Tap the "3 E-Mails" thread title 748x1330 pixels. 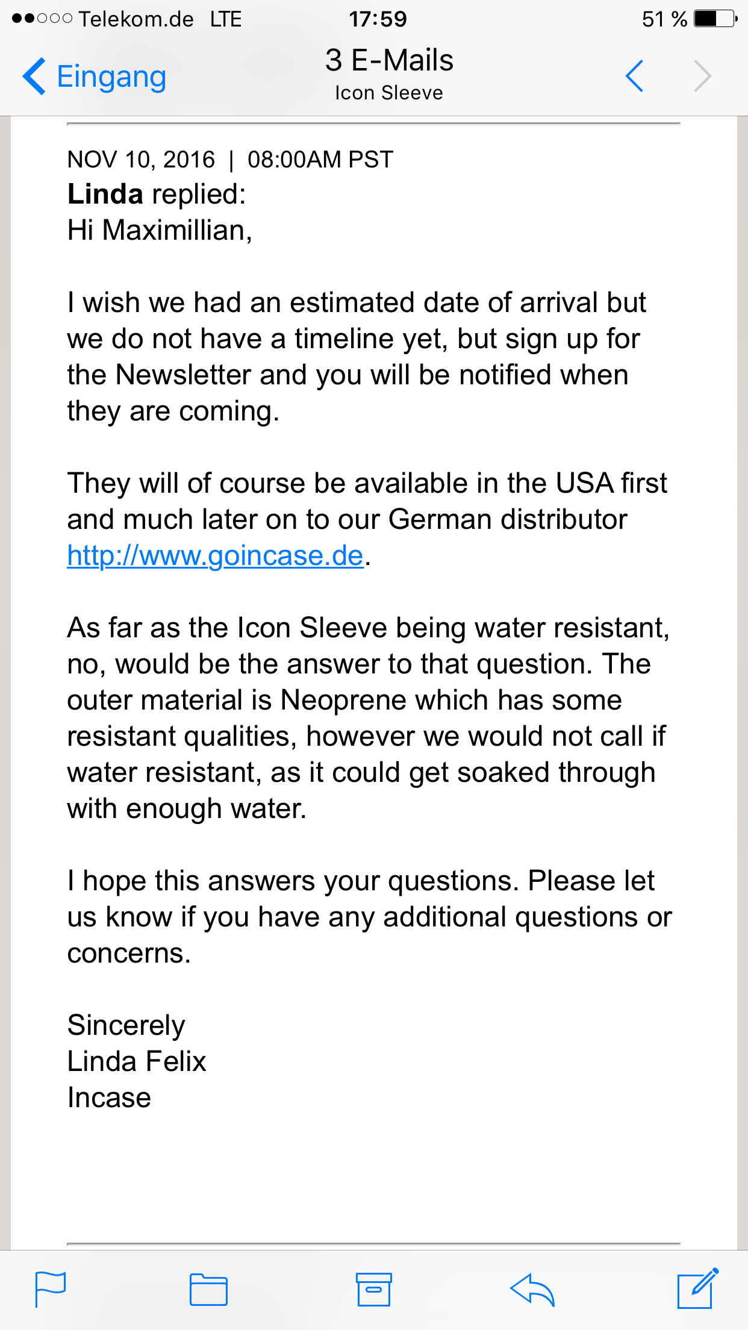(x=389, y=60)
